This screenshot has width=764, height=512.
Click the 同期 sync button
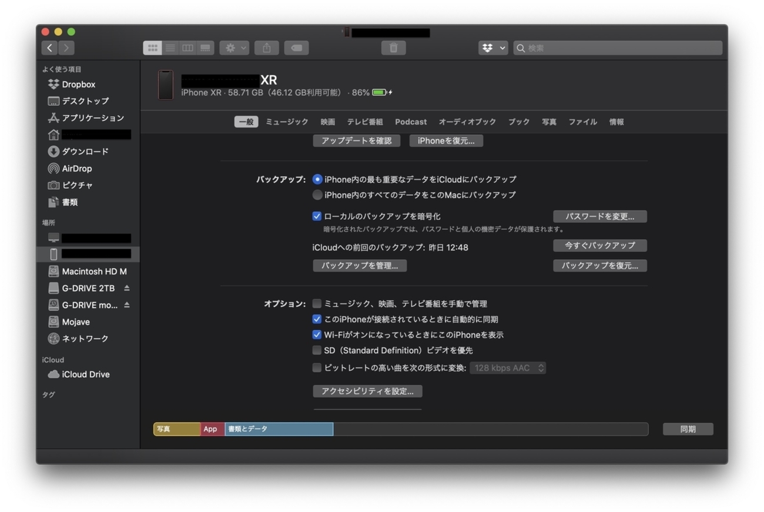click(688, 429)
